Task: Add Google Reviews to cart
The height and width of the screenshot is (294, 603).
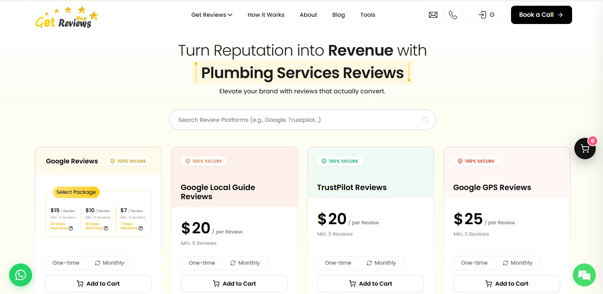Action: coord(98,284)
